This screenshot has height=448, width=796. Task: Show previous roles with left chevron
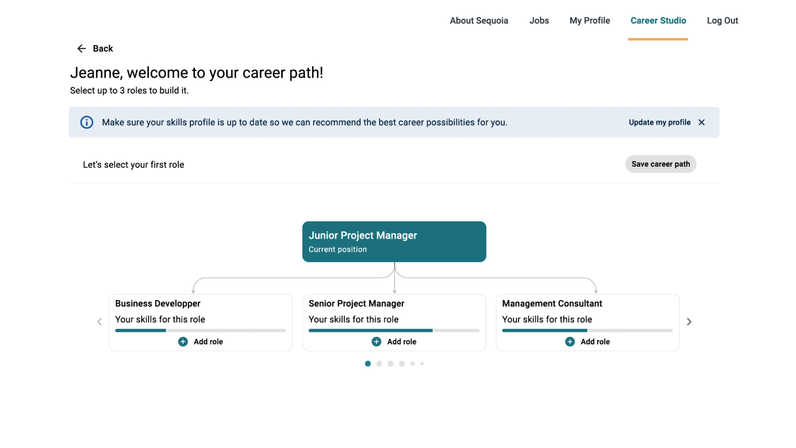click(x=99, y=322)
